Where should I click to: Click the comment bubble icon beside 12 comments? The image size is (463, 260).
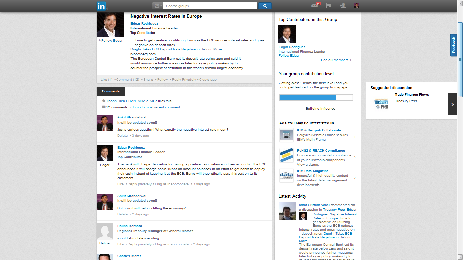(x=104, y=107)
